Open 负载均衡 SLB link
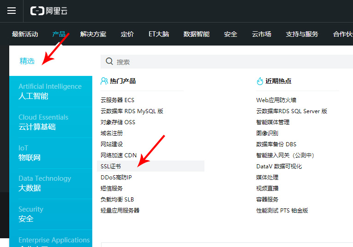The image size is (353, 247). coord(117,200)
